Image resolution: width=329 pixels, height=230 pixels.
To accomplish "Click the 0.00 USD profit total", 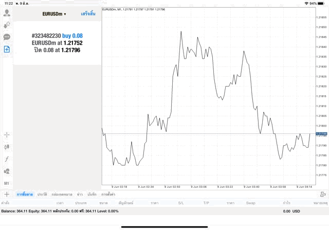I will (x=291, y=211).
